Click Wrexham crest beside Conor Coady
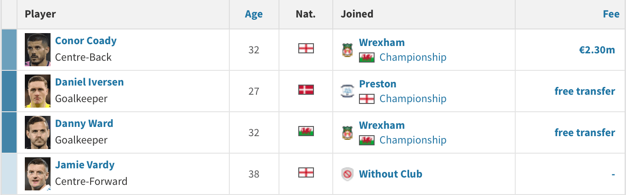The height and width of the screenshot is (195, 626). tap(347, 50)
